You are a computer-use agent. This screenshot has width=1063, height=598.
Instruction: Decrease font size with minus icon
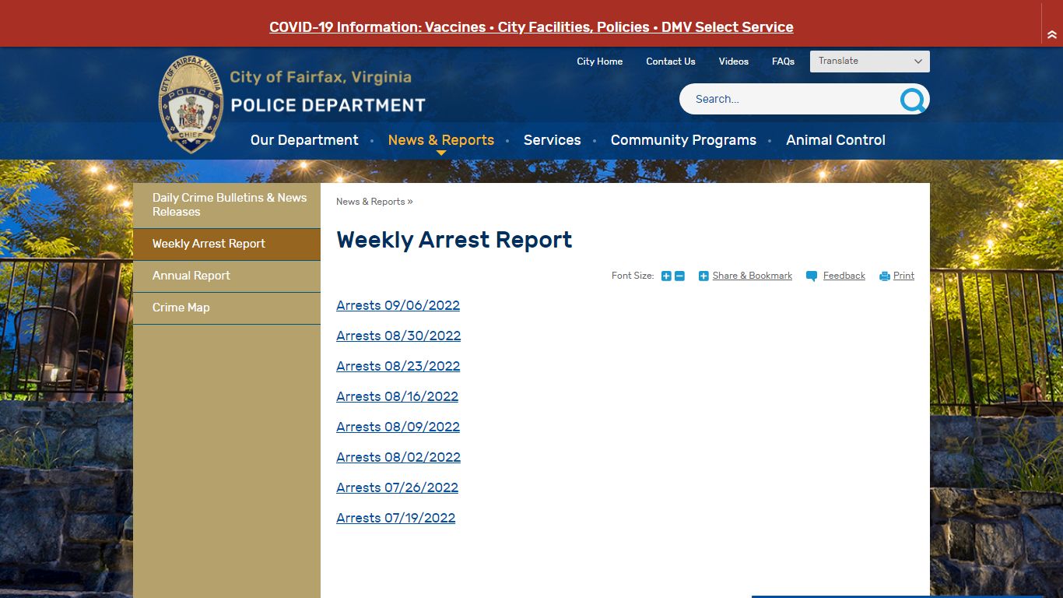[x=679, y=276]
